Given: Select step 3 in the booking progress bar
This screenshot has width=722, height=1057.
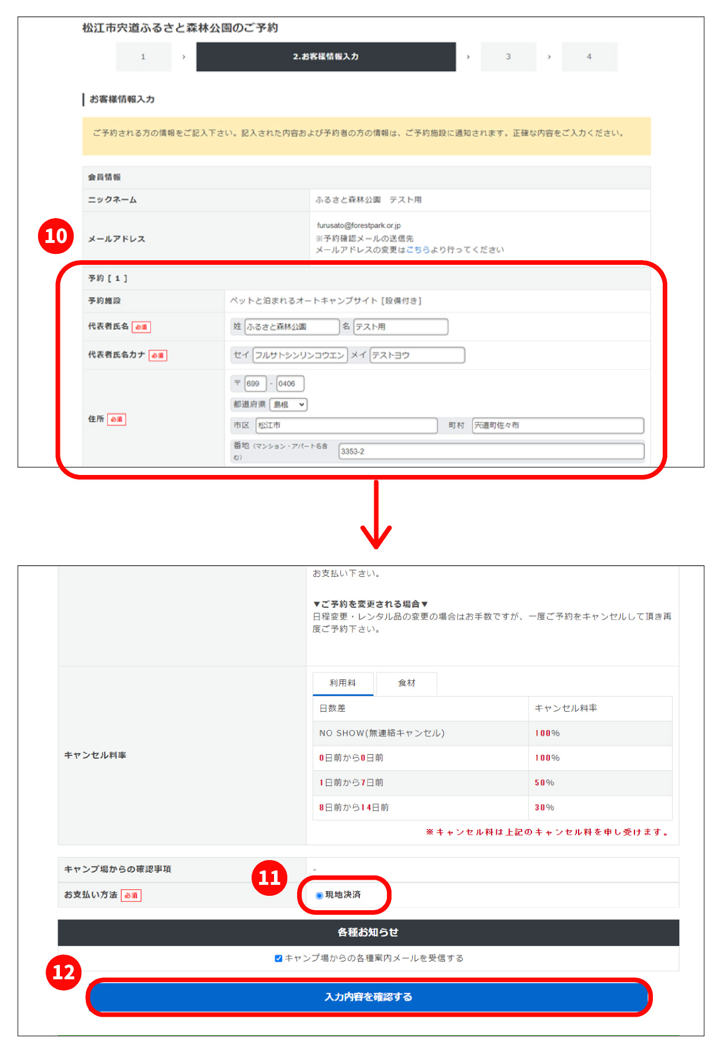Looking at the screenshot, I should click(x=508, y=56).
